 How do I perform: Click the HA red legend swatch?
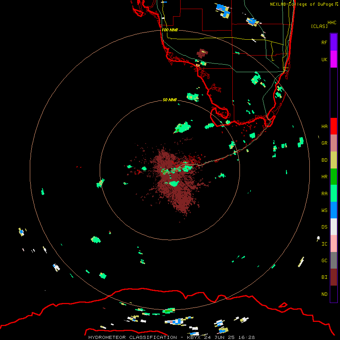click(334, 126)
